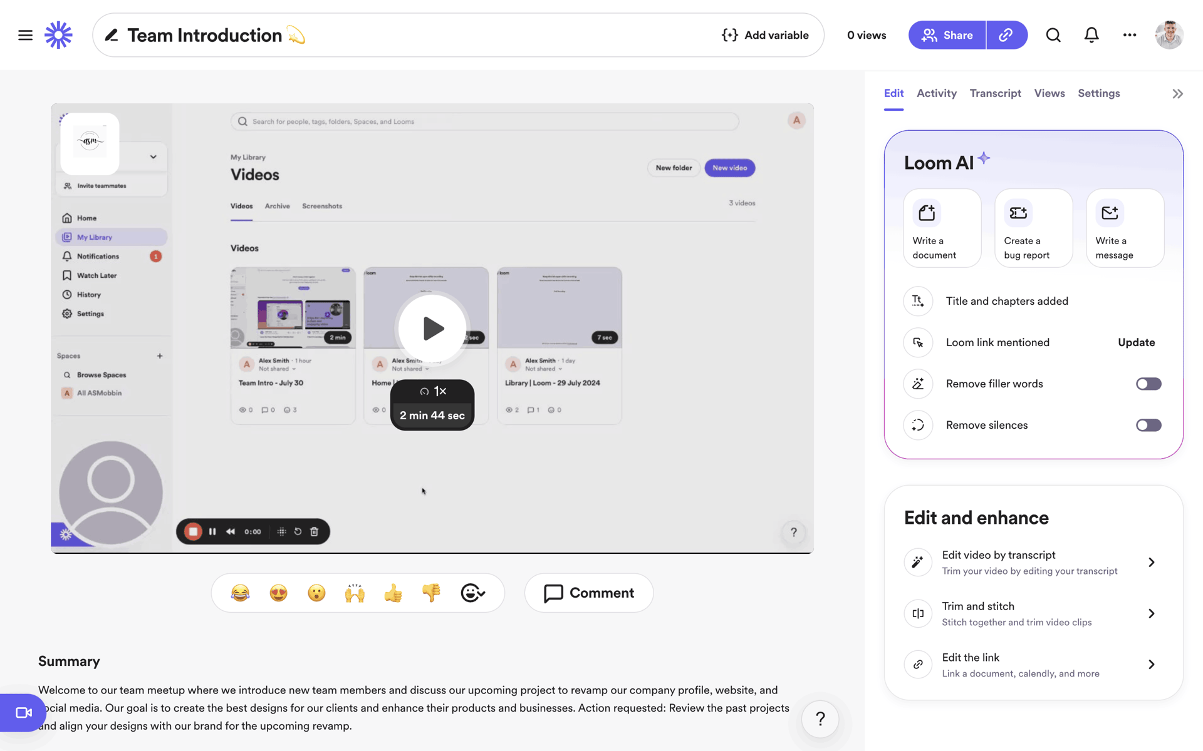Viewport: 1203px width, 751px height.
Task: Switch to the Views tab
Action: pos(1049,93)
